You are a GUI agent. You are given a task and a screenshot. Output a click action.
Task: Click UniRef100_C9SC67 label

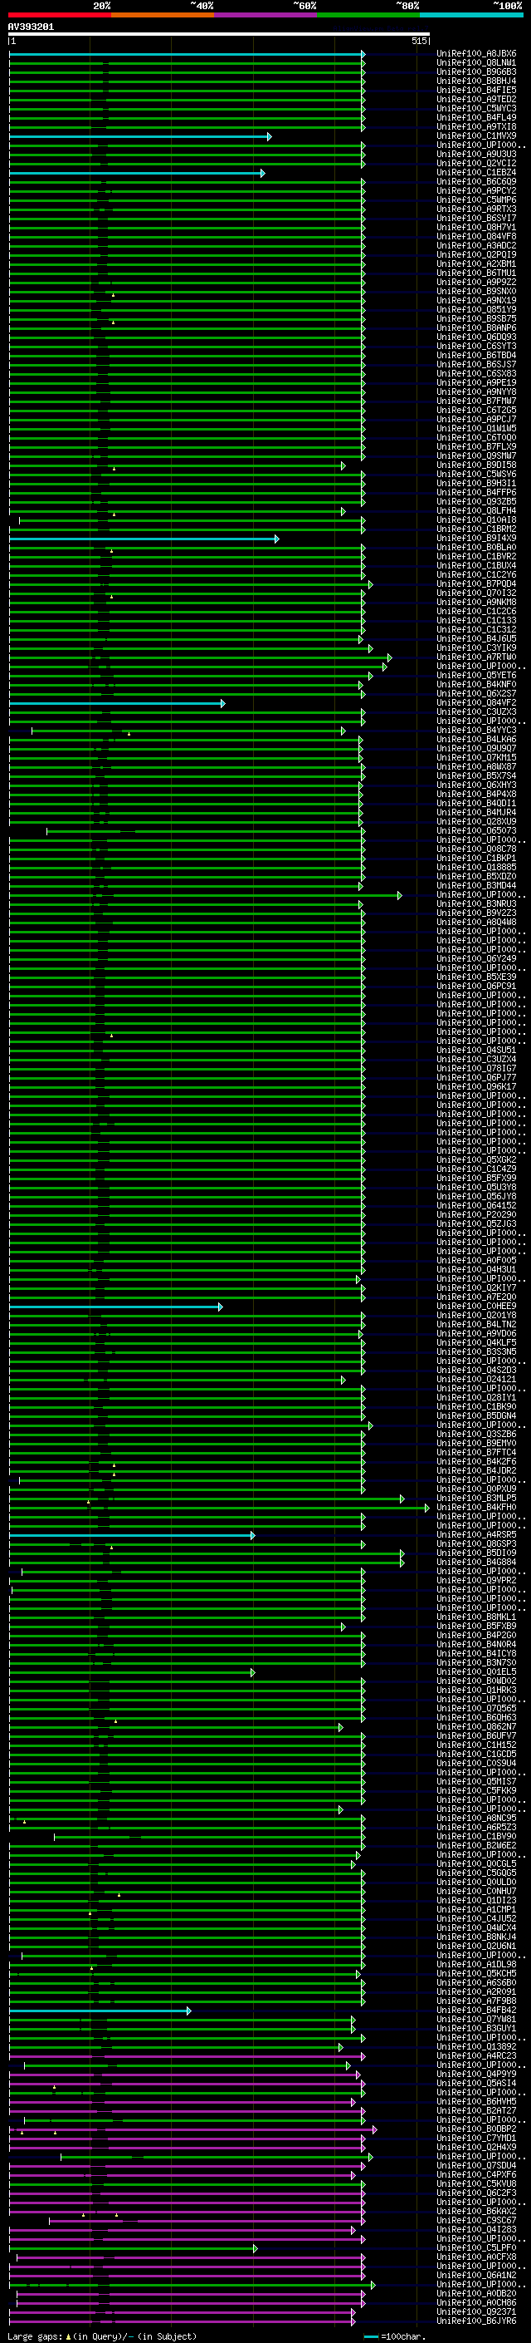(476, 2220)
